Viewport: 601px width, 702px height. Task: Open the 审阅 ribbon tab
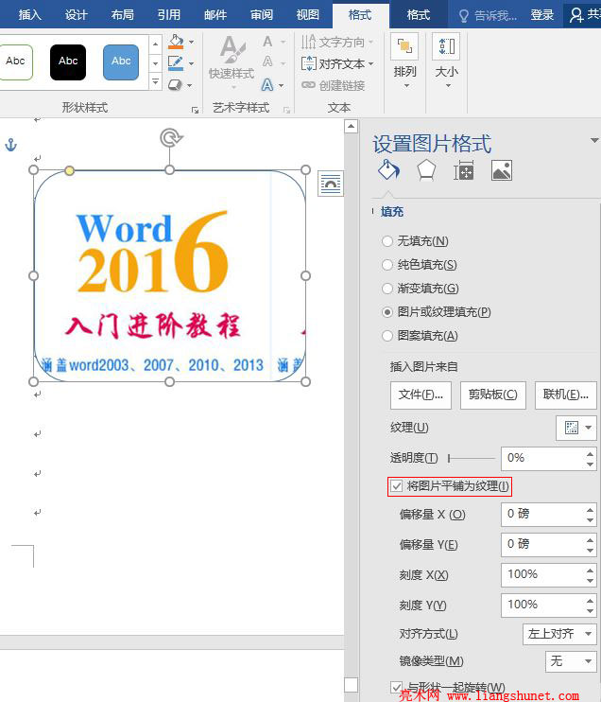[262, 15]
